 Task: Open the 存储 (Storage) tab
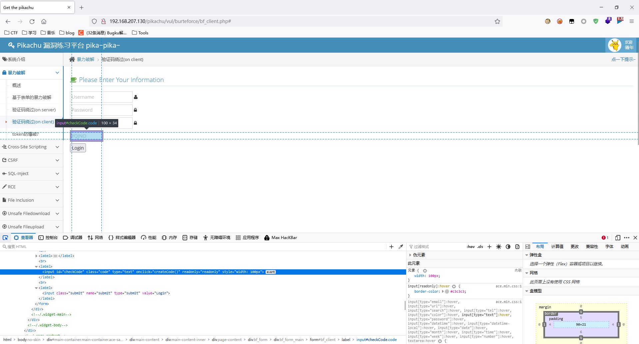click(190, 238)
